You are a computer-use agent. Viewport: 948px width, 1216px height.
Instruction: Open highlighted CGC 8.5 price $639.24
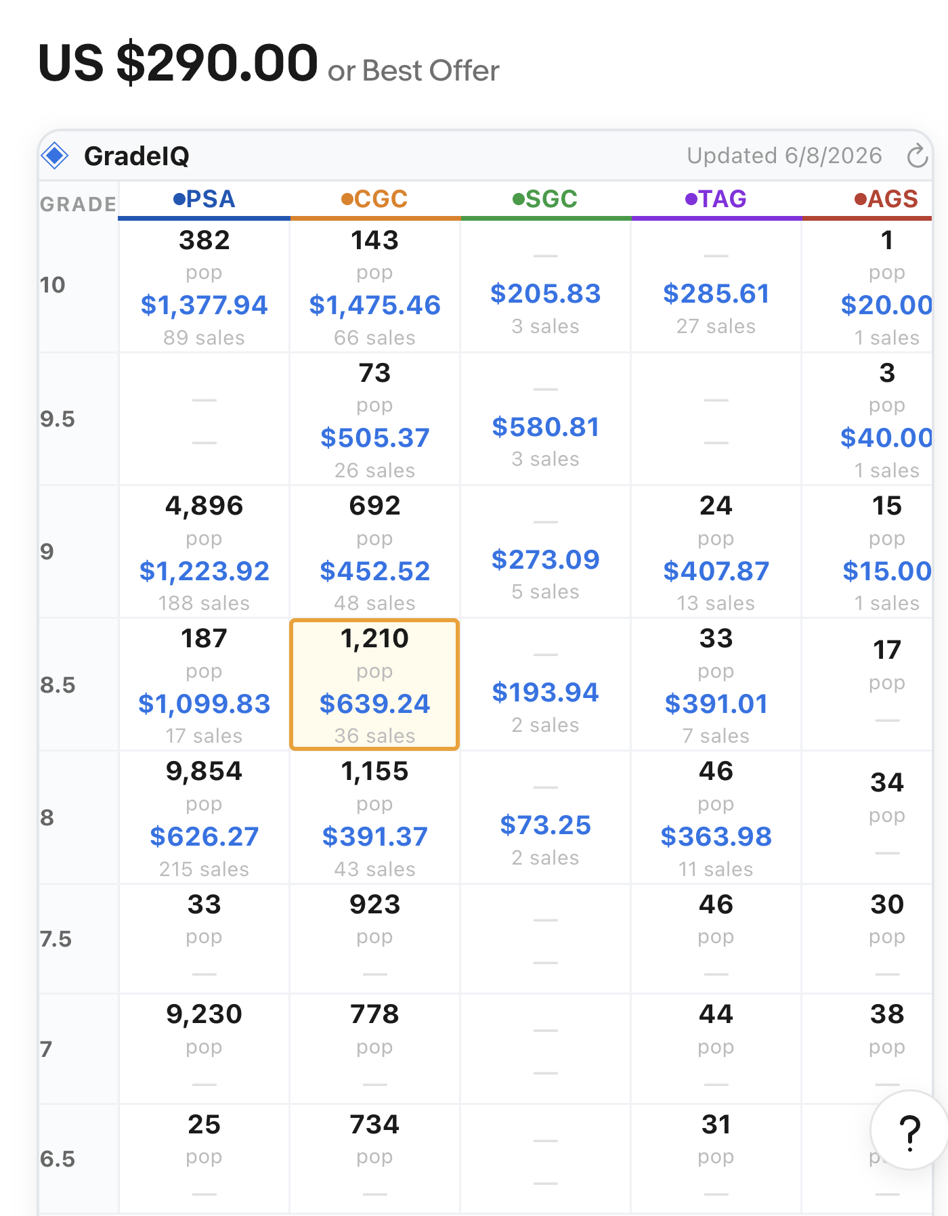[374, 704]
